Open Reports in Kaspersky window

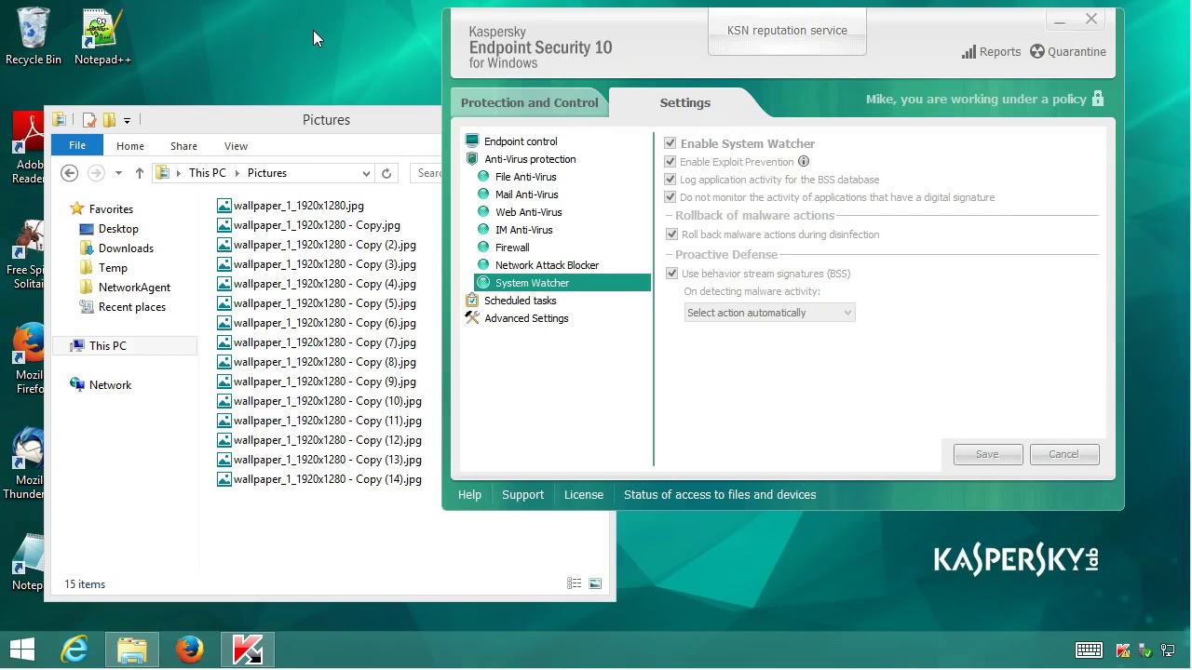pos(991,52)
